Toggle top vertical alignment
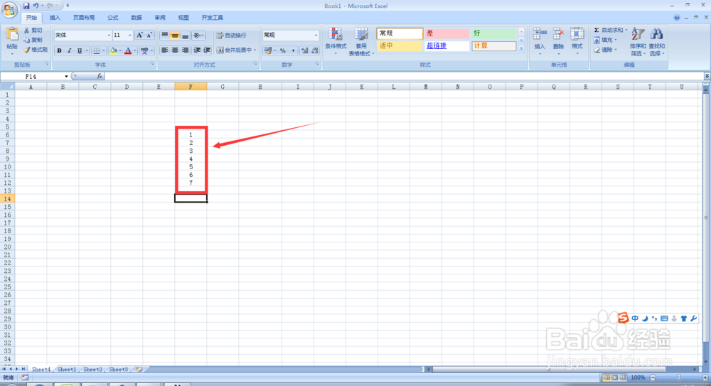The width and height of the screenshot is (711, 386). click(x=165, y=35)
